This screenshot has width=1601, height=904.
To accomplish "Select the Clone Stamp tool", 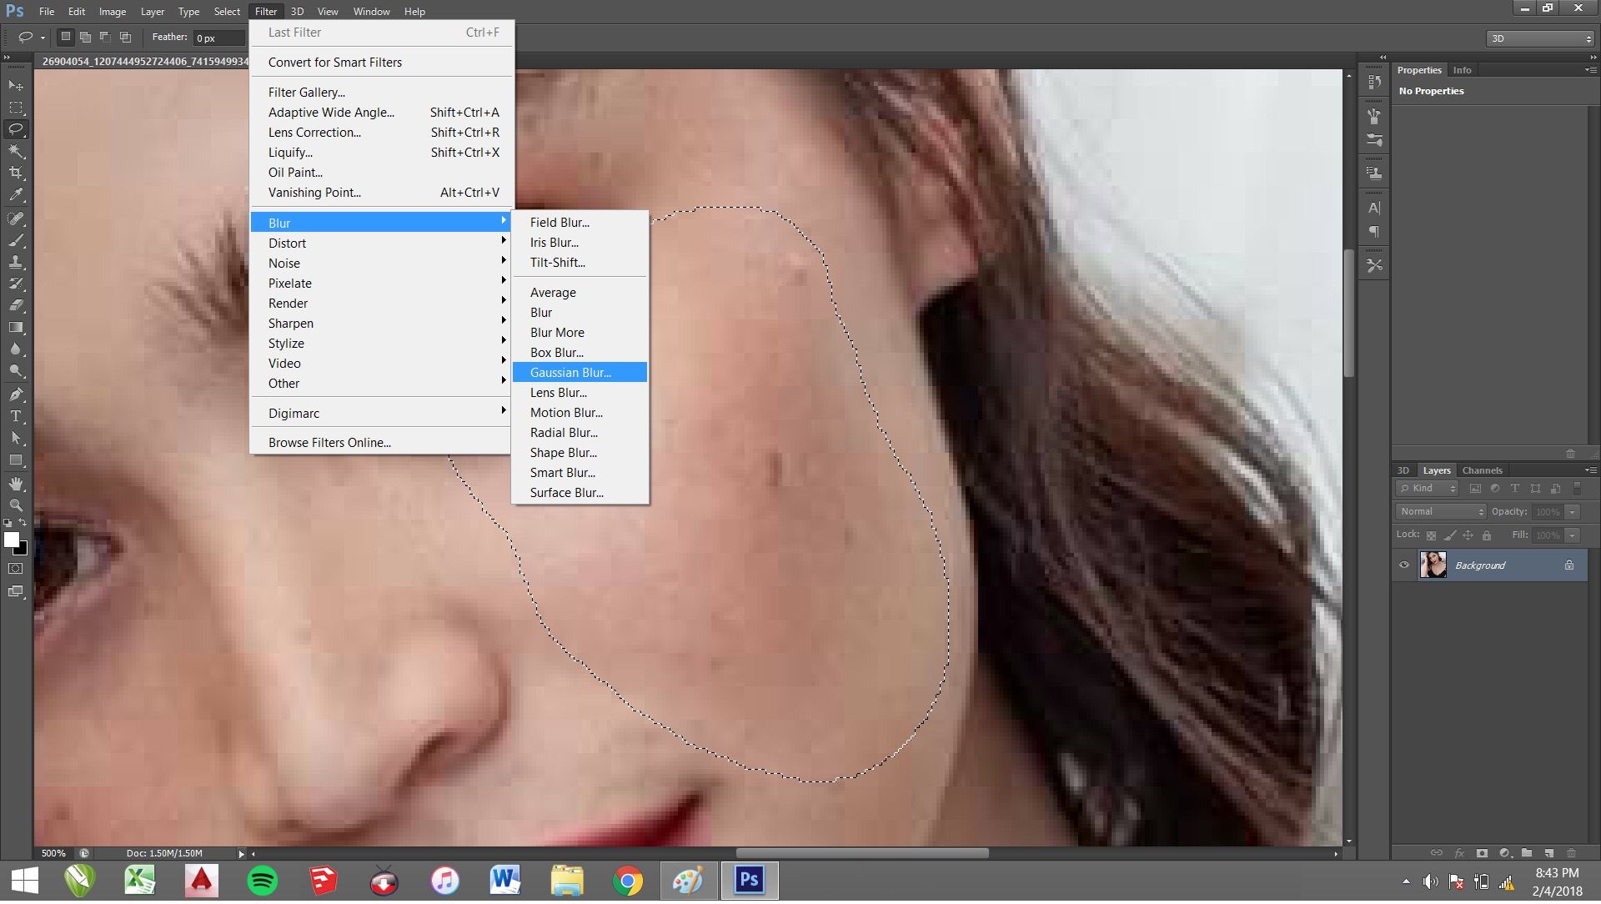I will (16, 262).
